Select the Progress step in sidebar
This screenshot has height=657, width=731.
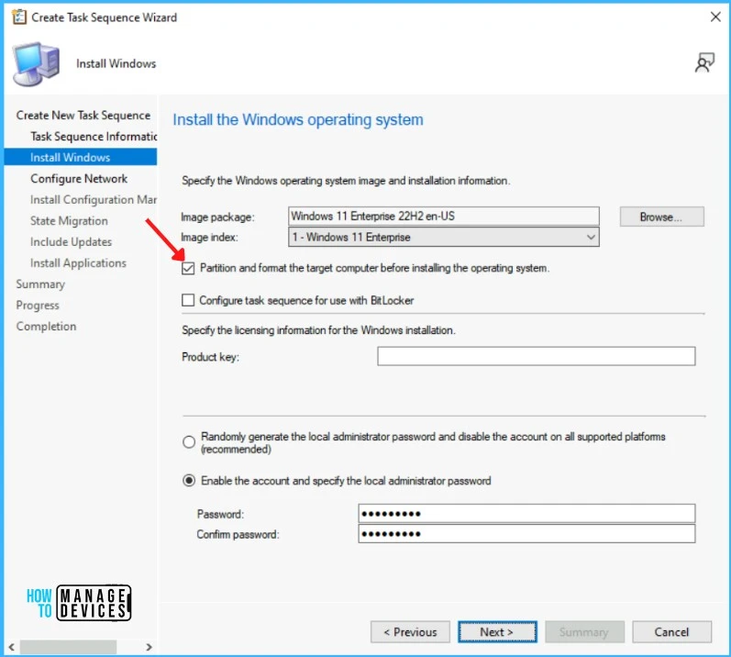tap(38, 305)
